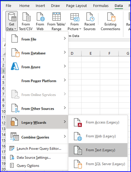Click the Legacy Wizards icon
This screenshot has height=172, width=131.
(x=14, y=122)
